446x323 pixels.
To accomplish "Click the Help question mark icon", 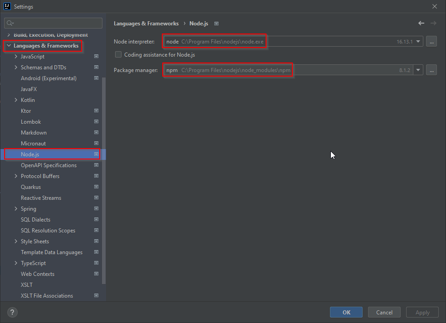I will coord(12,312).
